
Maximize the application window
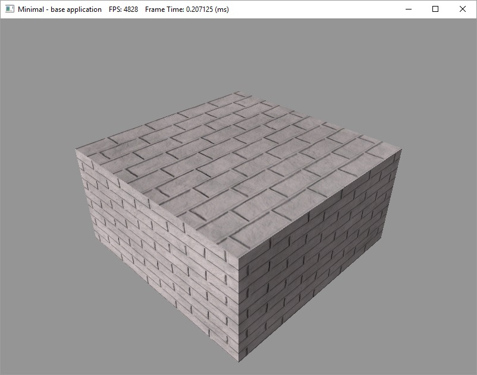point(435,9)
